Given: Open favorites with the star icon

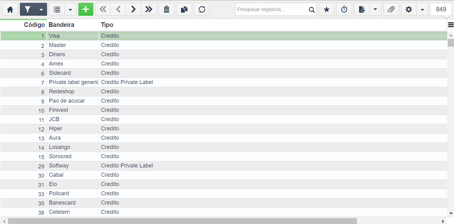Looking at the screenshot, I should pos(326,9).
